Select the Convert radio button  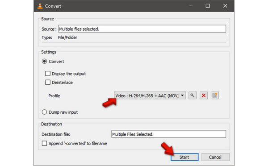44,61
